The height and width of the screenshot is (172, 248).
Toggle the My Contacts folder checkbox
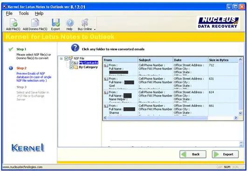pos(71,63)
